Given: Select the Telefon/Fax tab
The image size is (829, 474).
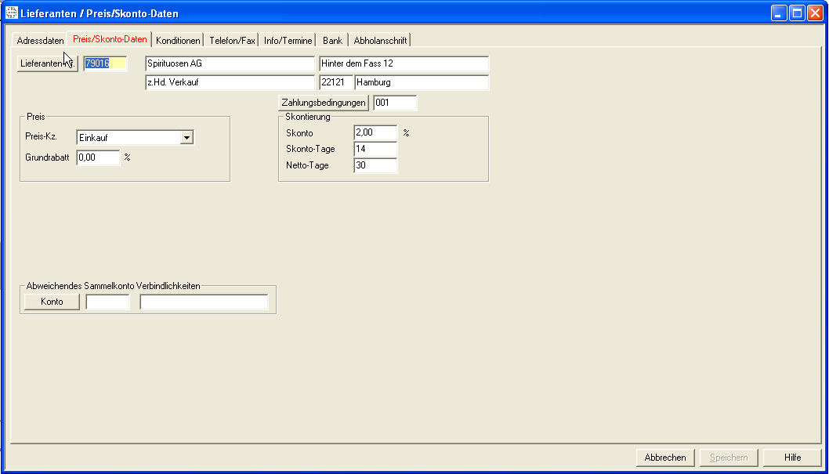Looking at the screenshot, I should tap(232, 41).
